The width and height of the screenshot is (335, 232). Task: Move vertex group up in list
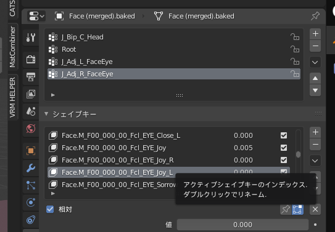315,78
